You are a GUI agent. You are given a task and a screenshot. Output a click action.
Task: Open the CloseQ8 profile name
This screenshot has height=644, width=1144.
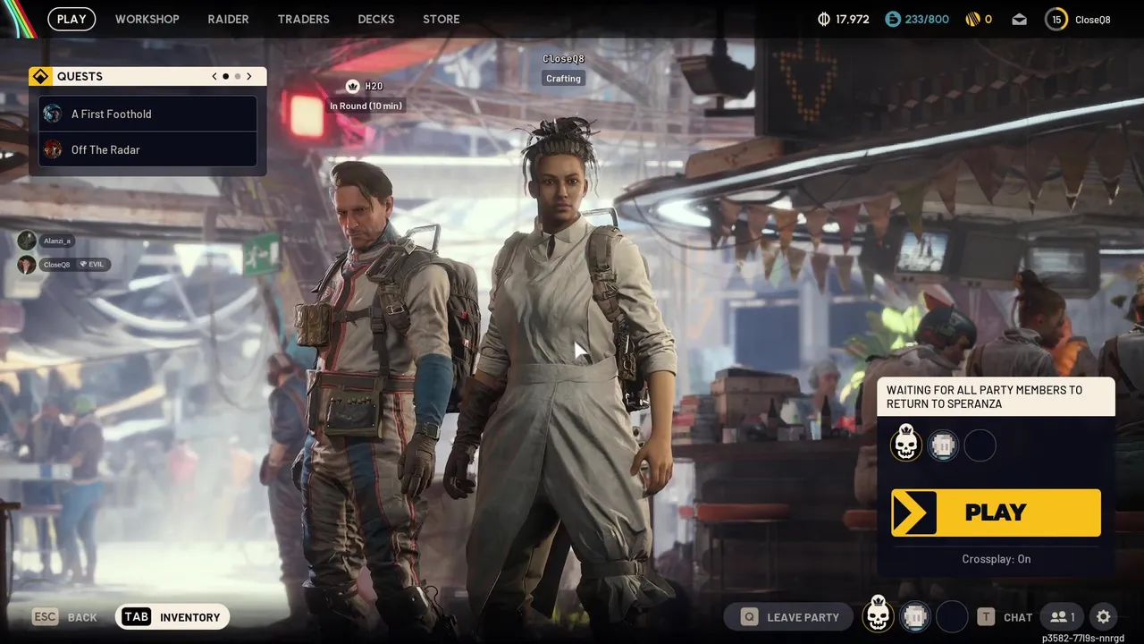tap(1092, 20)
